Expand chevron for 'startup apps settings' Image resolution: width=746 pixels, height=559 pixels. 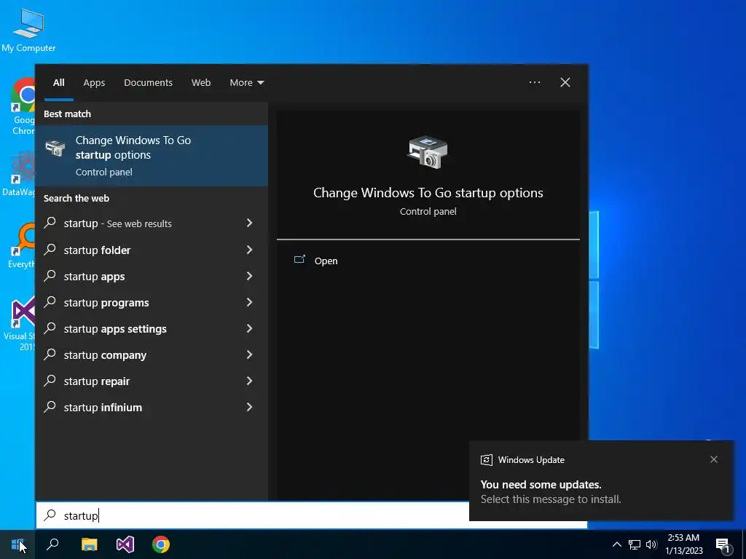coord(249,328)
